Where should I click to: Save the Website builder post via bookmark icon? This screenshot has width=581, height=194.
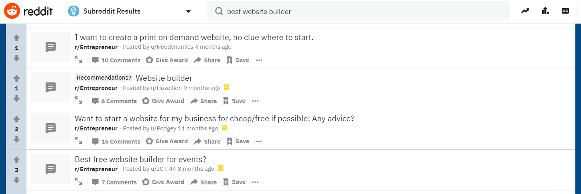[x=226, y=101]
